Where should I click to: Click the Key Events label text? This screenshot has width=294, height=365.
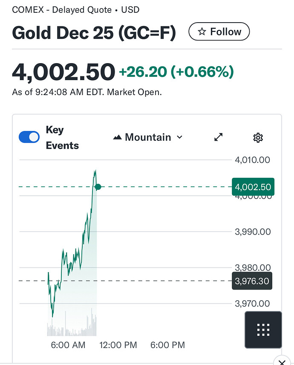point(62,138)
